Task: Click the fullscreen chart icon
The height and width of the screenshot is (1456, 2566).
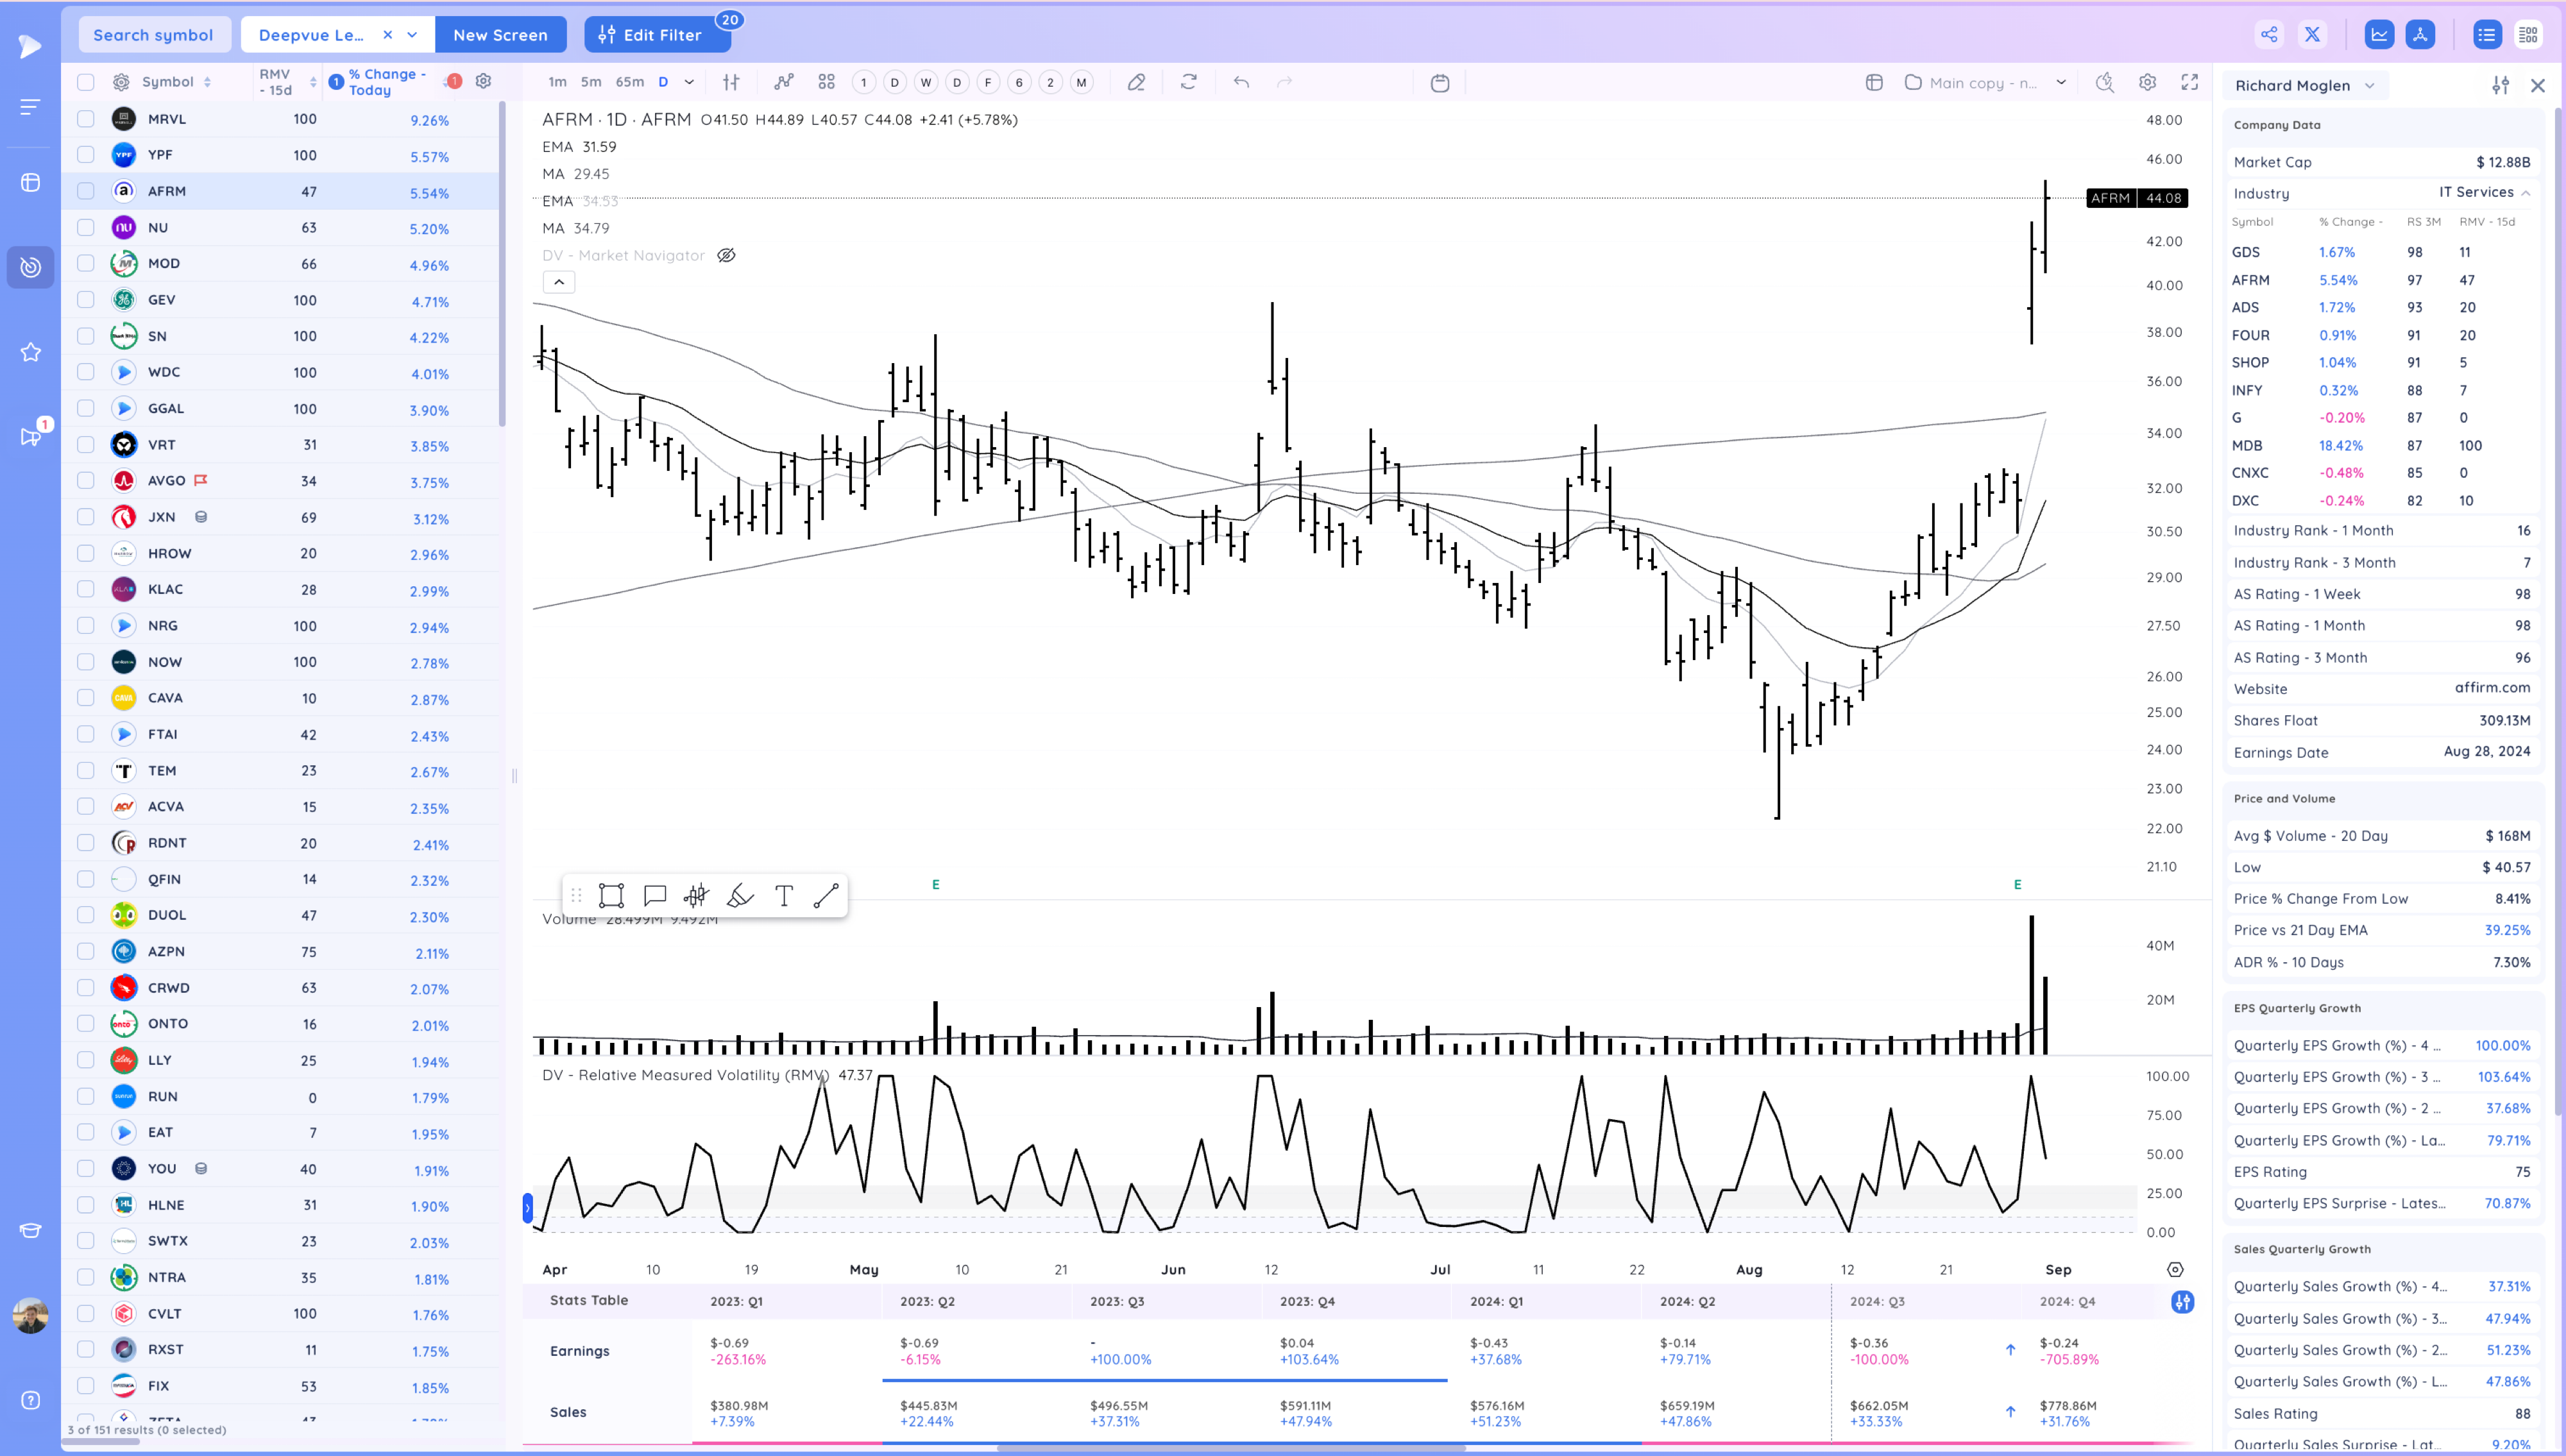Action: click(2189, 83)
